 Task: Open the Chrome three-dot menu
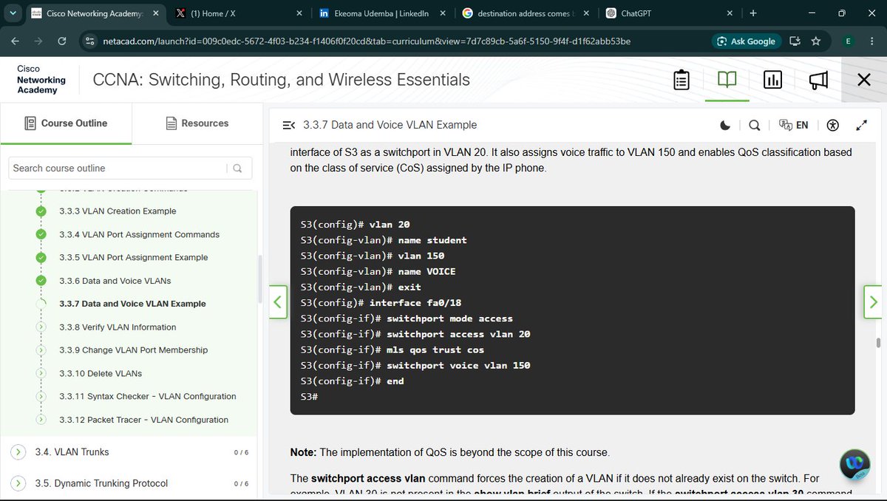tap(872, 41)
